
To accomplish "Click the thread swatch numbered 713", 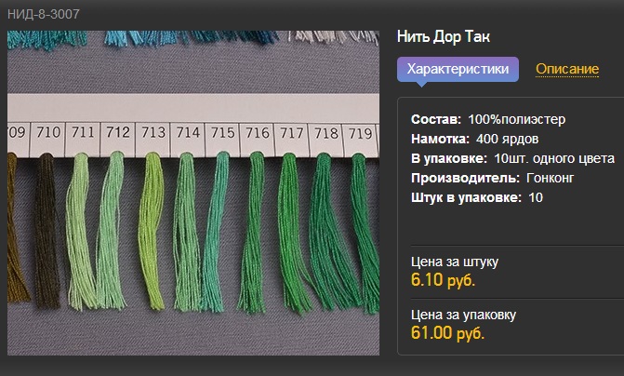I will 152,231.
